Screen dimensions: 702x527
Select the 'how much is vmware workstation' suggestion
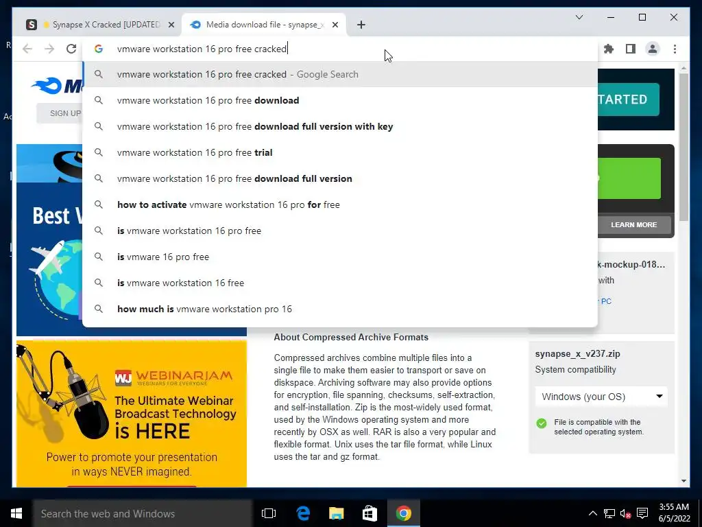340,309
